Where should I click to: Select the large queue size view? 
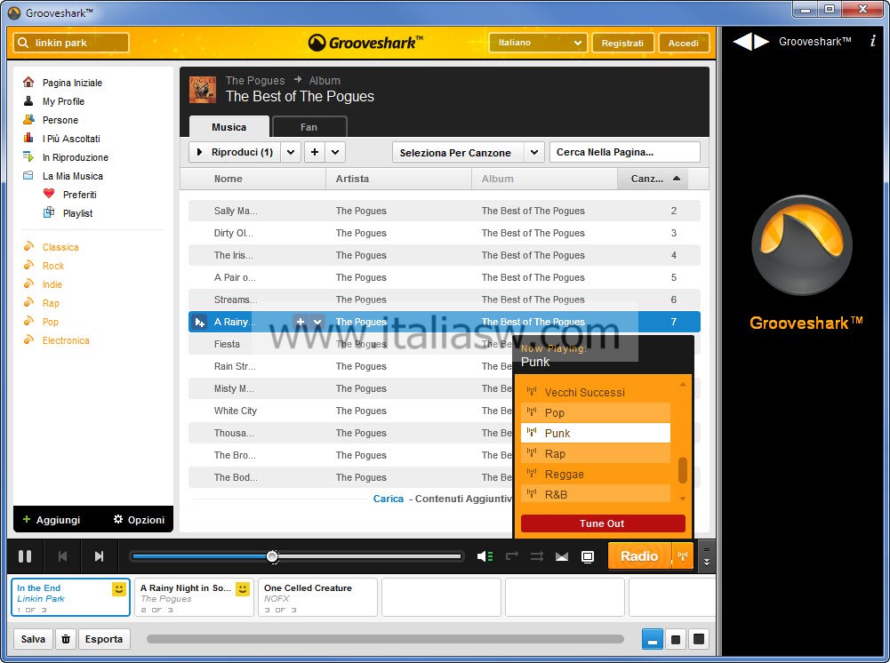click(x=699, y=639)
